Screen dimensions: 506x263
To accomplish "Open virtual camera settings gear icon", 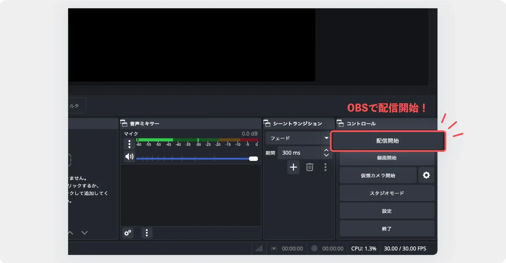I will coord(426,175).
